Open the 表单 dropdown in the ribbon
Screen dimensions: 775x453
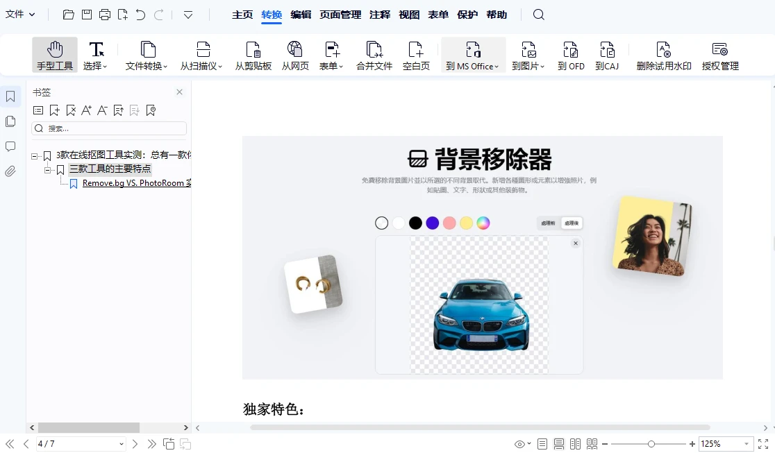click(331, 55)
